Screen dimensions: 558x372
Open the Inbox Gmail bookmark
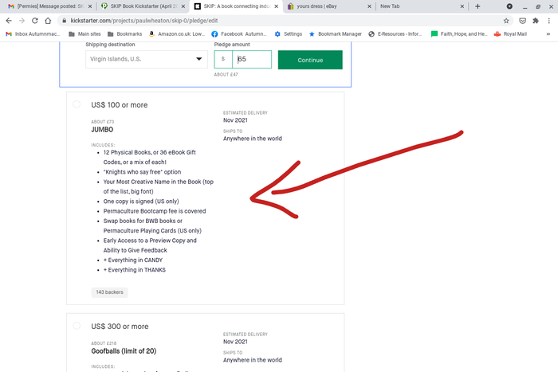[32, 34]
